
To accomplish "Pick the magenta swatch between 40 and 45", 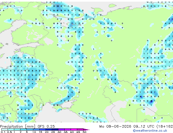I will tap(74, 129).
